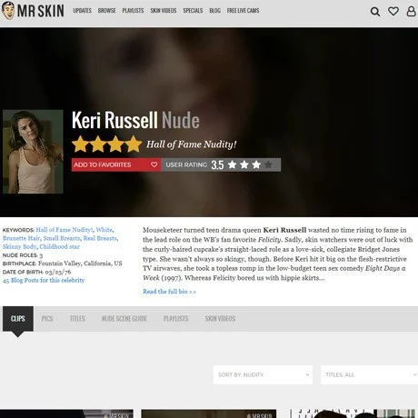This screenshot has height=418, width=418.
Task: Open 45 Blog Posts for this celebrity
Action: pos(44,280)
